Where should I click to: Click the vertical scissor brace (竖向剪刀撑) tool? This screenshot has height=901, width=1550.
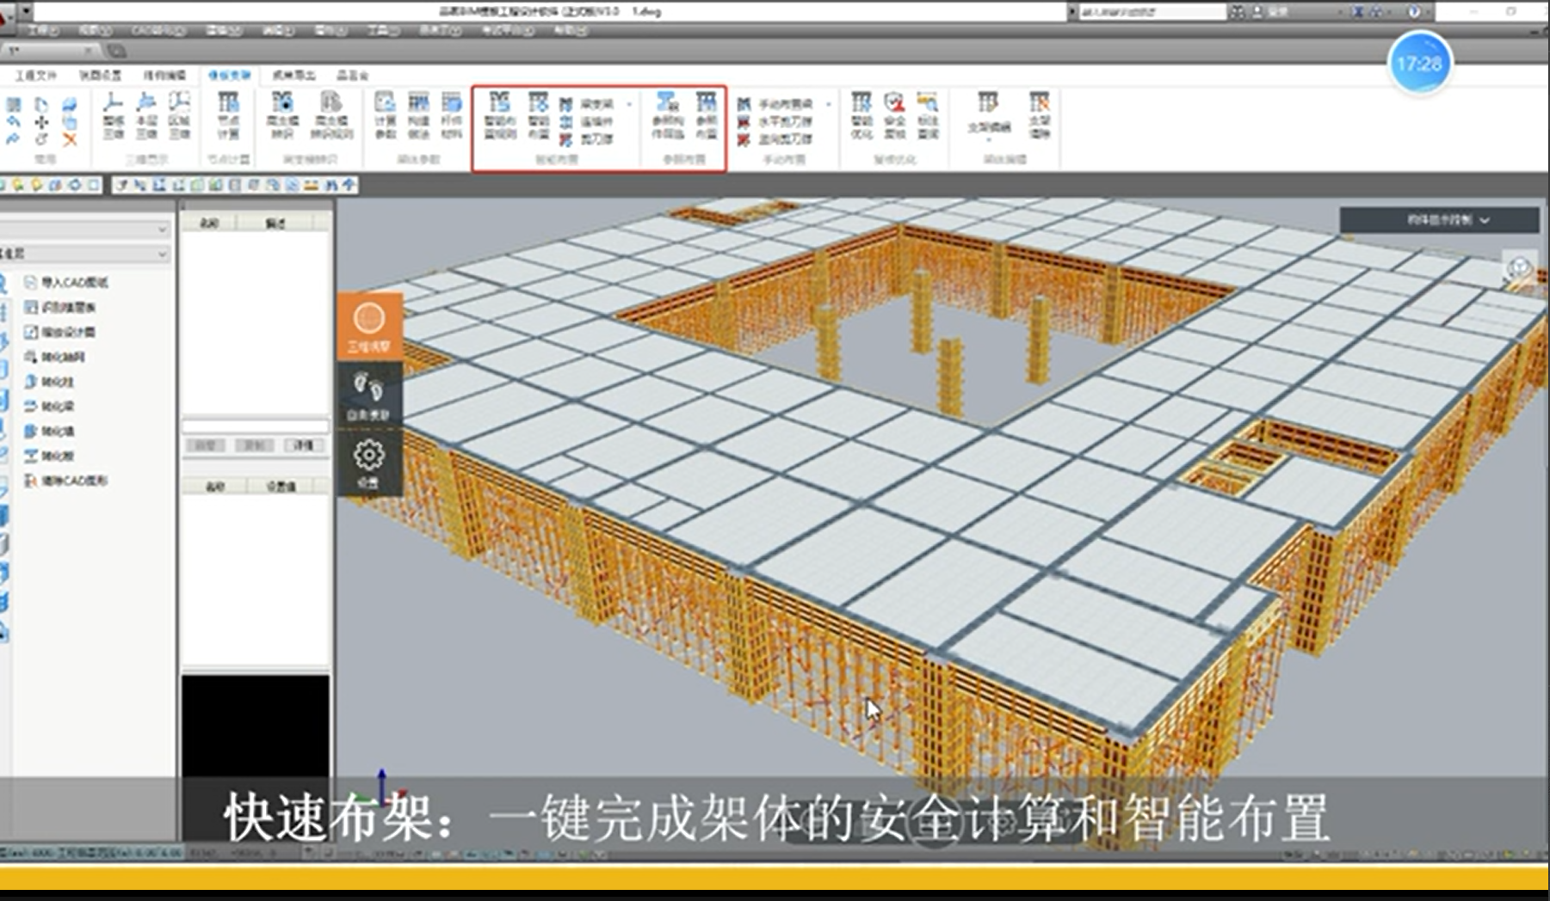(775, 138)
